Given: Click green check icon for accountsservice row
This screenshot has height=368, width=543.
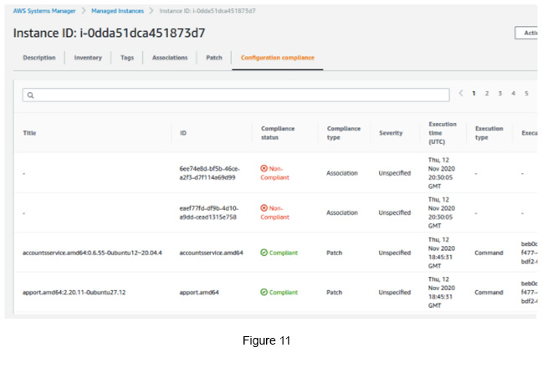Looking at the screenshot, I should pyautogui.click(x=264, y=253).
